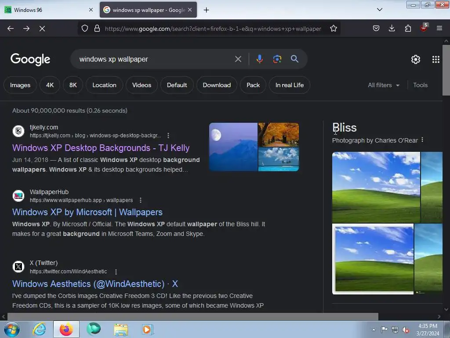Viewport: 450px width, 338px height.
Task: Open the Google apps grid
Action: 435,59
